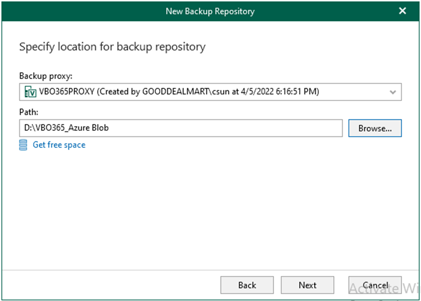Open the Backup proxy dropdown arrow
The height and width of the screenshot is (301, 421).
[393, 92]
